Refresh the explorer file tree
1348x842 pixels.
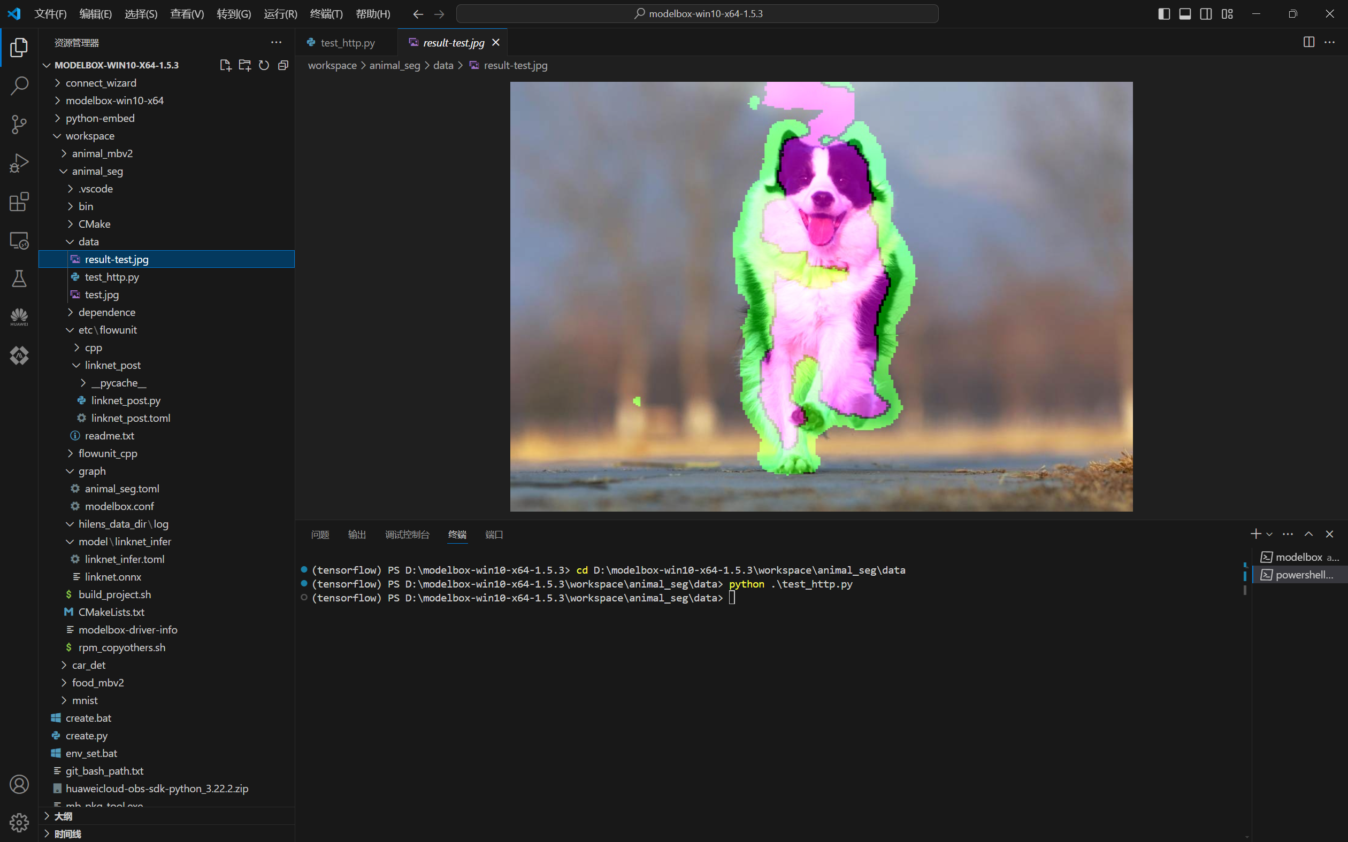click(x=264, y=65)
